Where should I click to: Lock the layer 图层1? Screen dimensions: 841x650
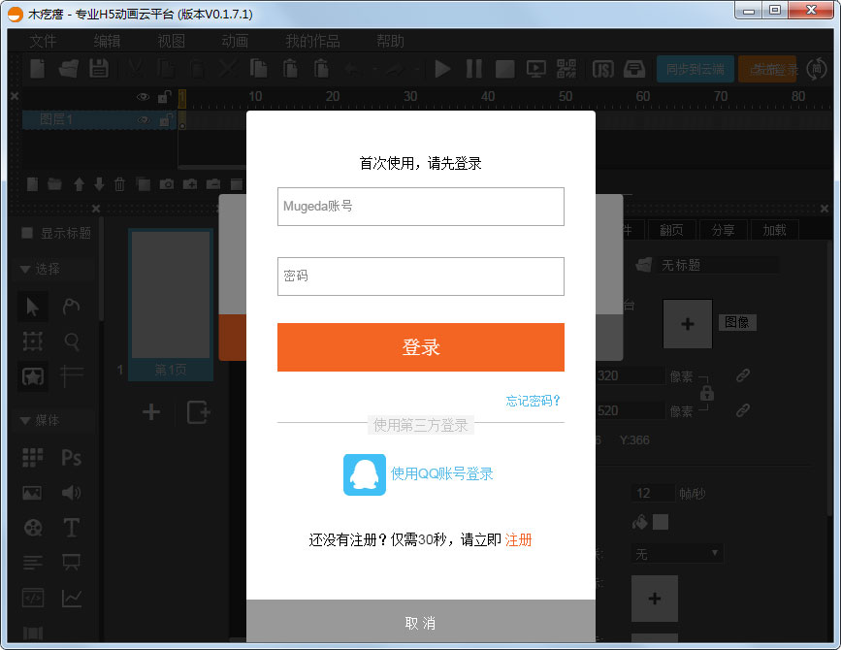165,120
